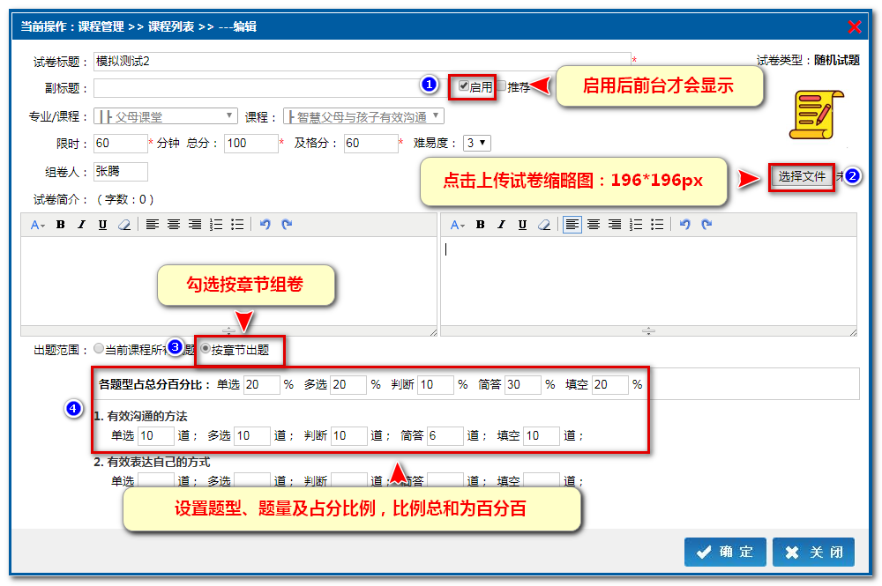Open the 专业/课程 dropdown showing 父母课堂
Viewport: 882px width, 586px height.
[x=165, y=116]
